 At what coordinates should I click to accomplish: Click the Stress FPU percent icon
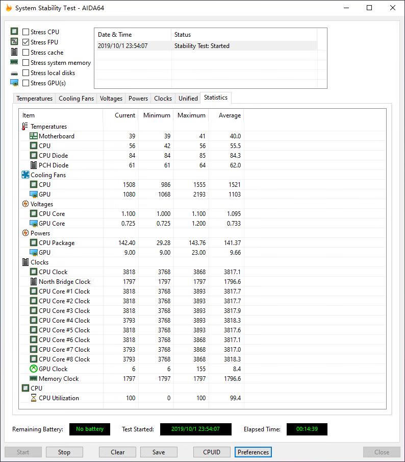(x=14, y=41)
